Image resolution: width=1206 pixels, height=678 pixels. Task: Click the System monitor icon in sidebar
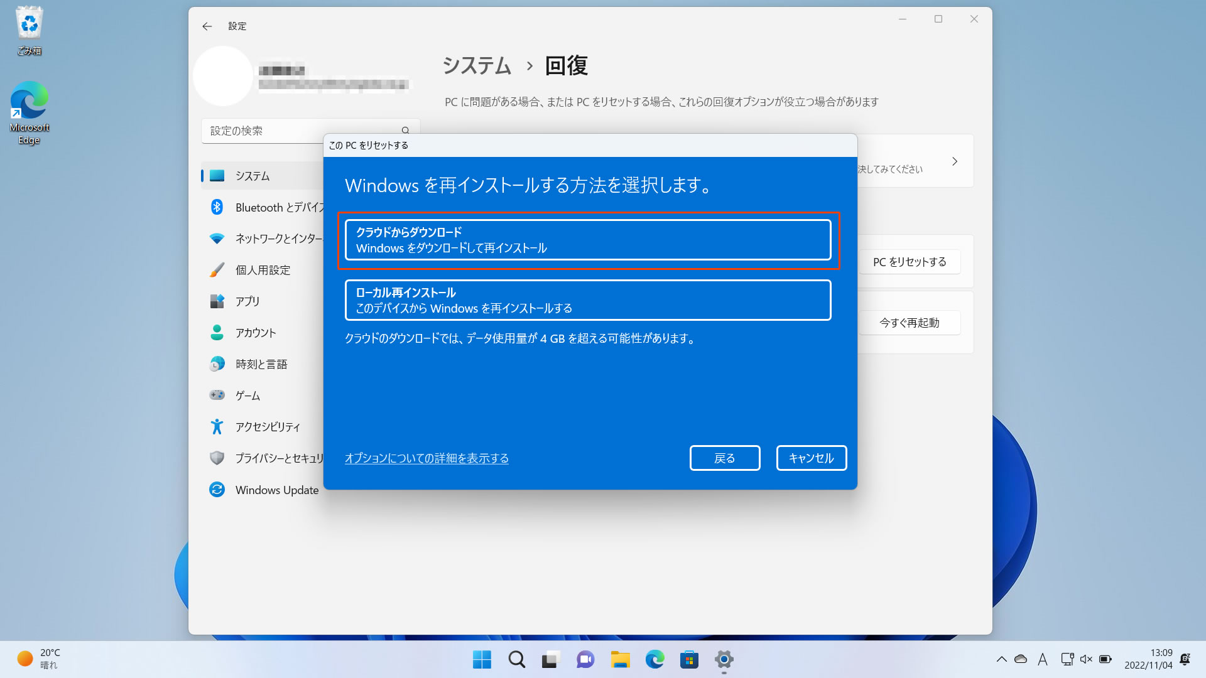[x=217, y=176]
